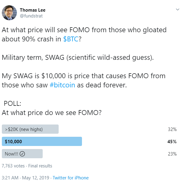Click the 7,763 votes count
183x184 pixels.
click(x=13, y=166)
